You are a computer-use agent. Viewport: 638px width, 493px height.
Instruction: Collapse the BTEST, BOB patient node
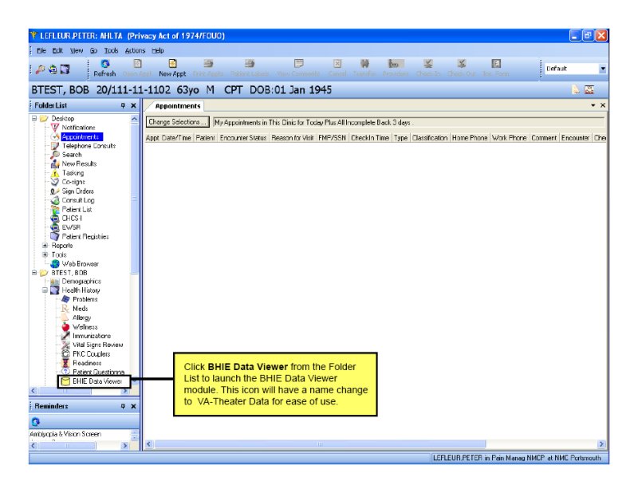(34, 273)
